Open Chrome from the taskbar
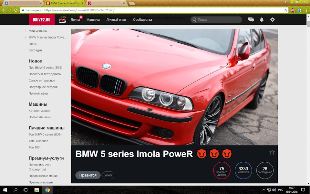 [47, 190]
